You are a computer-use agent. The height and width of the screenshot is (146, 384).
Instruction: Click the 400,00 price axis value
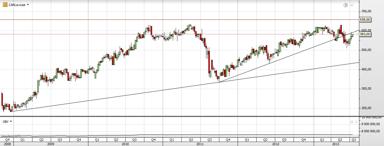pos(366,69)
